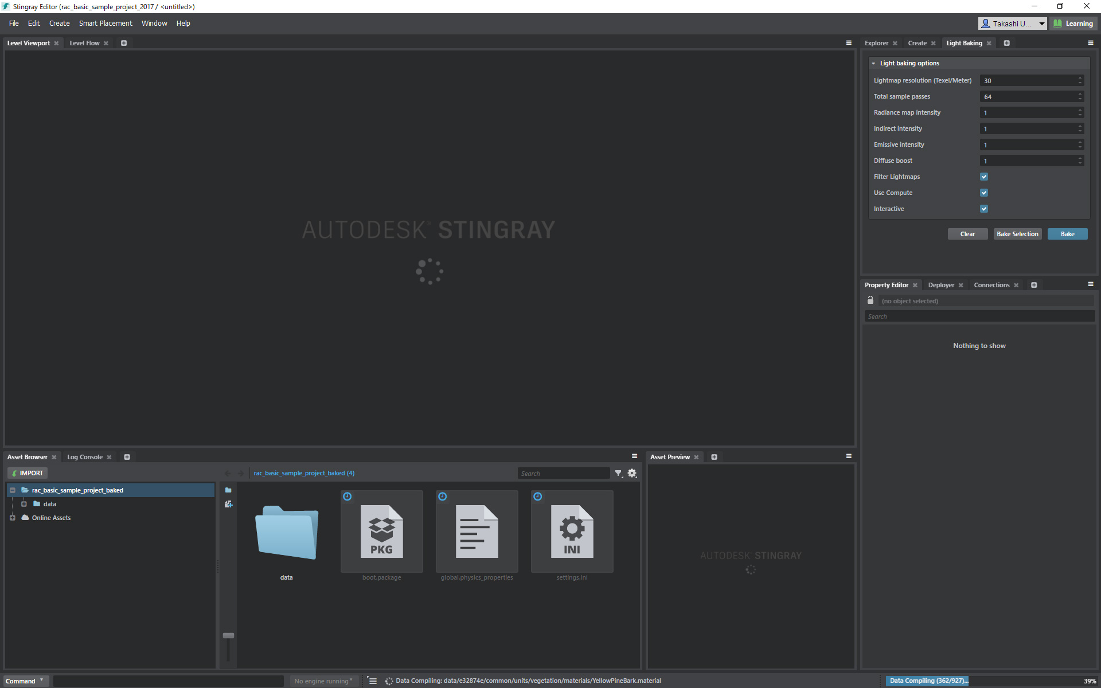Click the asset filter funnel icon
This screenshot has height=688, width=1101.
click(619, 474)
